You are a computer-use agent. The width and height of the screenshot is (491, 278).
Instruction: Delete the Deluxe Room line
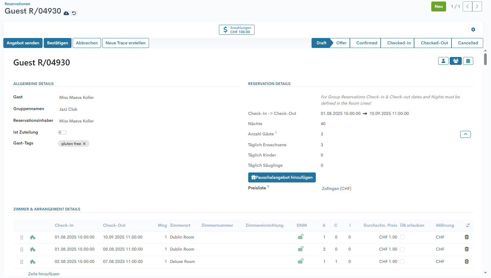467,261
